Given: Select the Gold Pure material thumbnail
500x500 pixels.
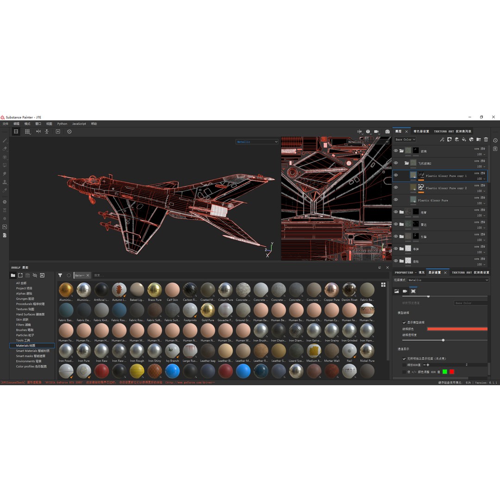Looking at the screenshot, I should 208,312.
